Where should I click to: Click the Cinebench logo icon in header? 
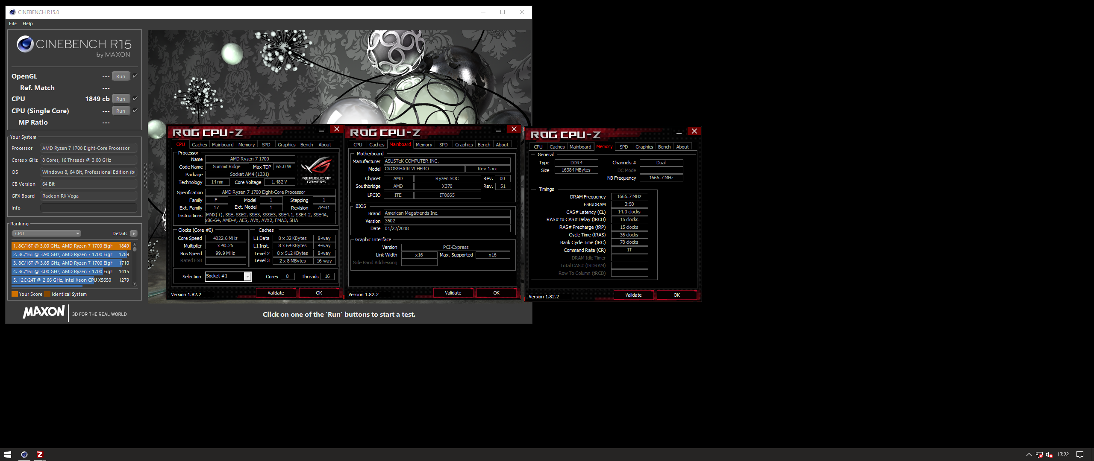25,44
